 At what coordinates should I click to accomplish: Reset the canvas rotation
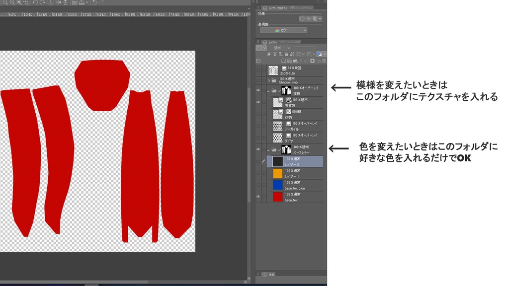point(50,2)
